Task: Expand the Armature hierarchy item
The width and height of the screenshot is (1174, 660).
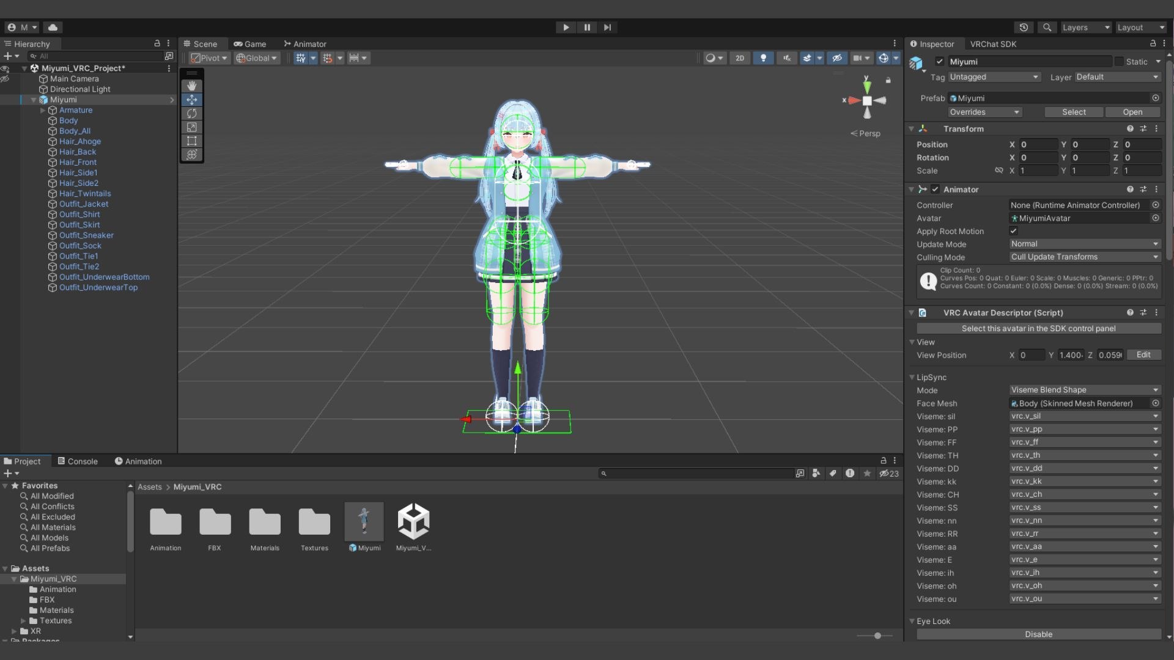Action: (x=43, y=111)
